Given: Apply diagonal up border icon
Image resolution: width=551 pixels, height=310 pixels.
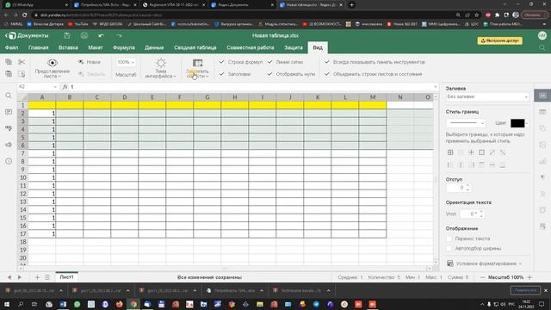Looking at the screenshot, I should point(492,152).
